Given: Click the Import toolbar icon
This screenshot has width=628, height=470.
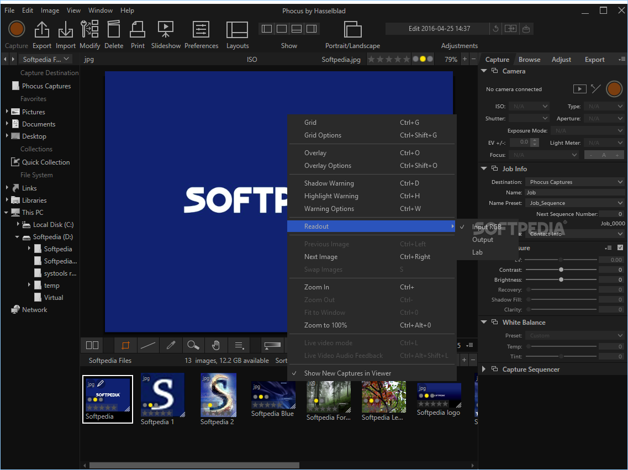Looking at the screenshot, I should [65, 30].
